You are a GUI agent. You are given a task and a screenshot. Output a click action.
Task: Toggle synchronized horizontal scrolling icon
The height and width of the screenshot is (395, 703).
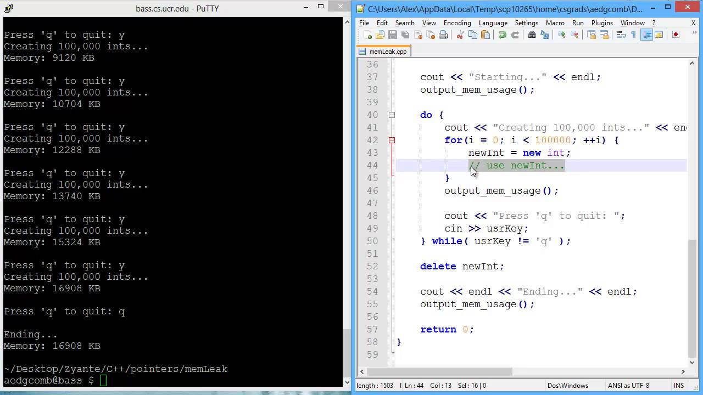tap(604, 35)
